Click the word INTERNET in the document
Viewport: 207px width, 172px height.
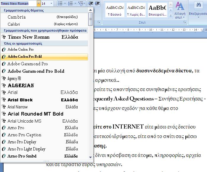coord(128,127)
